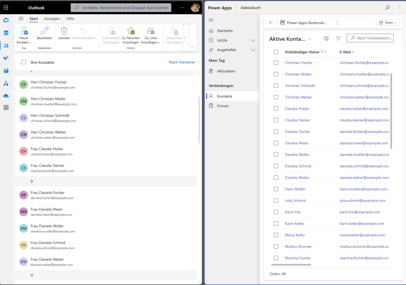This screenshot has width=406, height=285.
Task: Expand the Nach Vorname sorting dropdown
Action: (x=184, y=62)
